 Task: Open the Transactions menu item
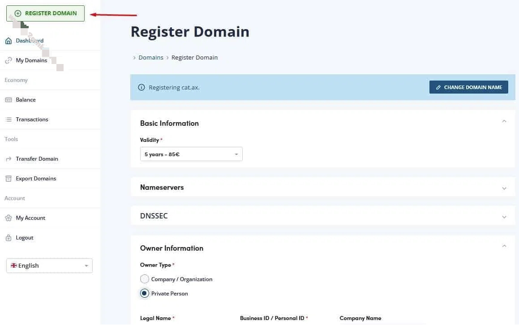32,120
